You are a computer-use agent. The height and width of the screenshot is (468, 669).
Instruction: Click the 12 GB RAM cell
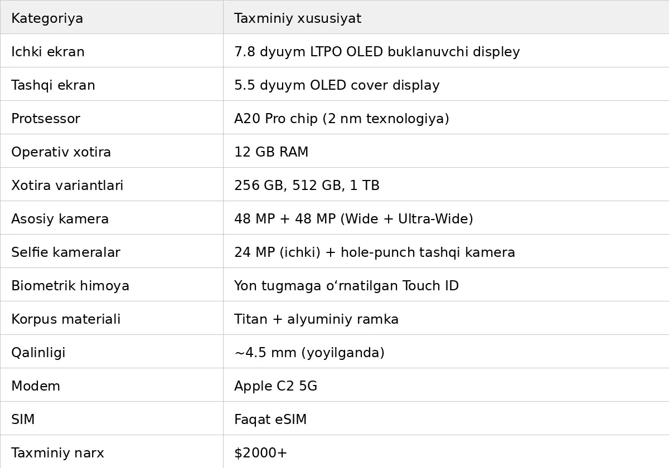(271, 152)
